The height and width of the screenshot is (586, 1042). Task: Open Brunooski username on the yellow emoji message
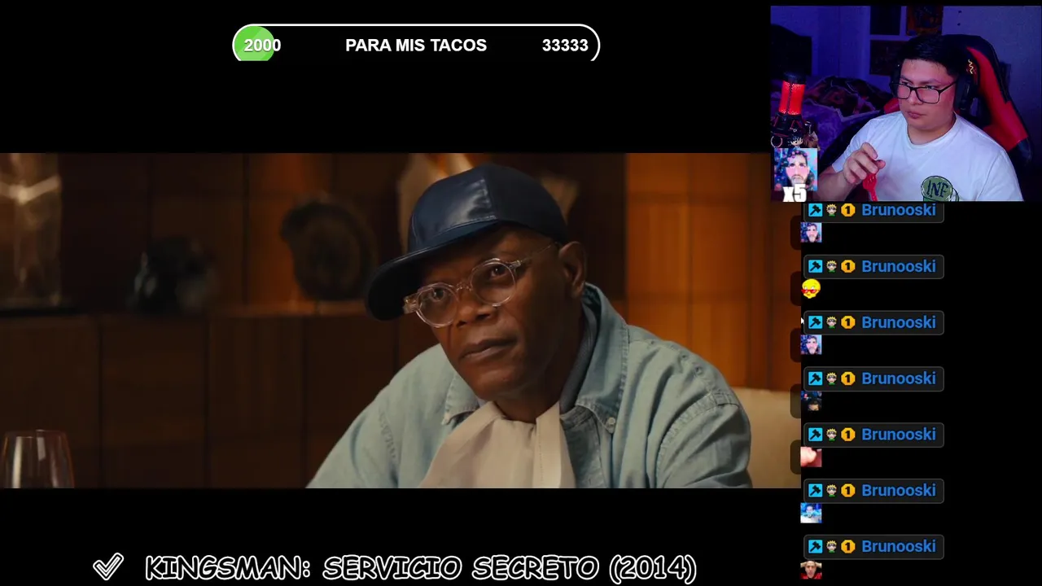[x=898, y=266]
